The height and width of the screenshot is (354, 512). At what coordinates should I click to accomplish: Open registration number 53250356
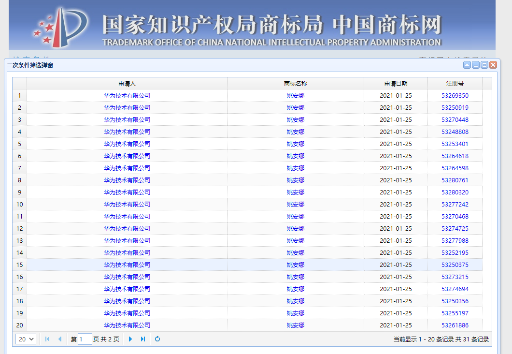[x=455, y=301]
